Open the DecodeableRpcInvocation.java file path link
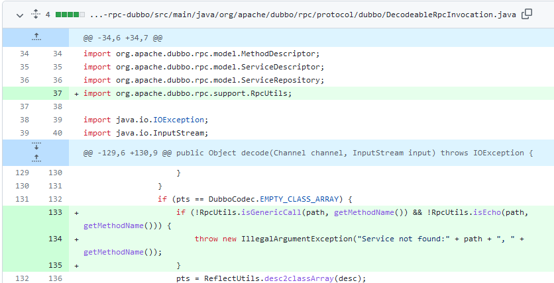 pos(303,15)
